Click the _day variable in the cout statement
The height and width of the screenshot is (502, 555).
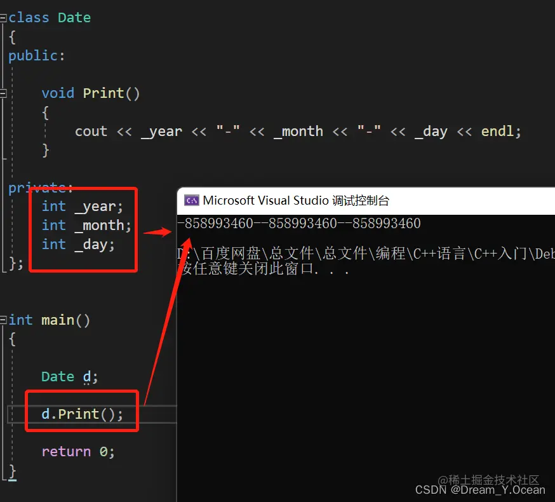coord(431,132)
